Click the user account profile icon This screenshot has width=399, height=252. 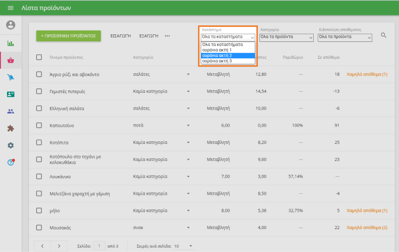tap(10, 25)
